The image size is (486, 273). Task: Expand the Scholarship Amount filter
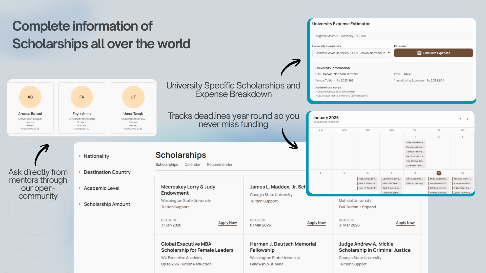click(x=107, y=204)
